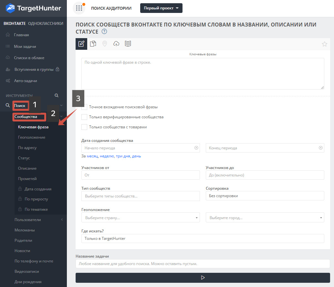Click the 'неделю' quick period link
This screenshot has height=287, width=334.
coord(107,156)
